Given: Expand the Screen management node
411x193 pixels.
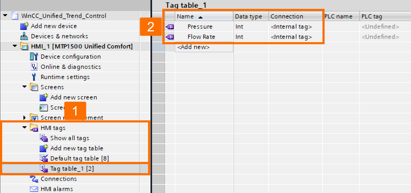Looking at the screenshot, I should tap(24, 118).
